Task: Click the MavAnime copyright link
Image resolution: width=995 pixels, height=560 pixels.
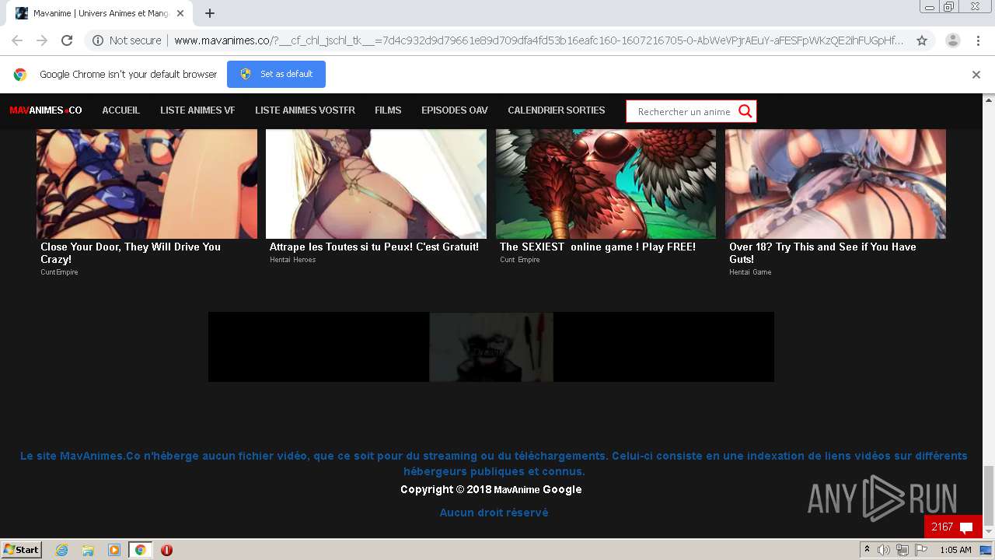Action: (x=516, y=490)
